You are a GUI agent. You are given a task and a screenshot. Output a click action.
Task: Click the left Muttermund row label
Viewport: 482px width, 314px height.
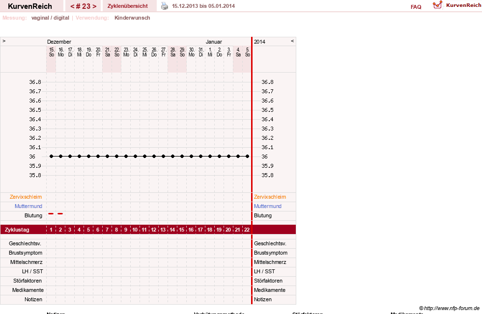28,206
